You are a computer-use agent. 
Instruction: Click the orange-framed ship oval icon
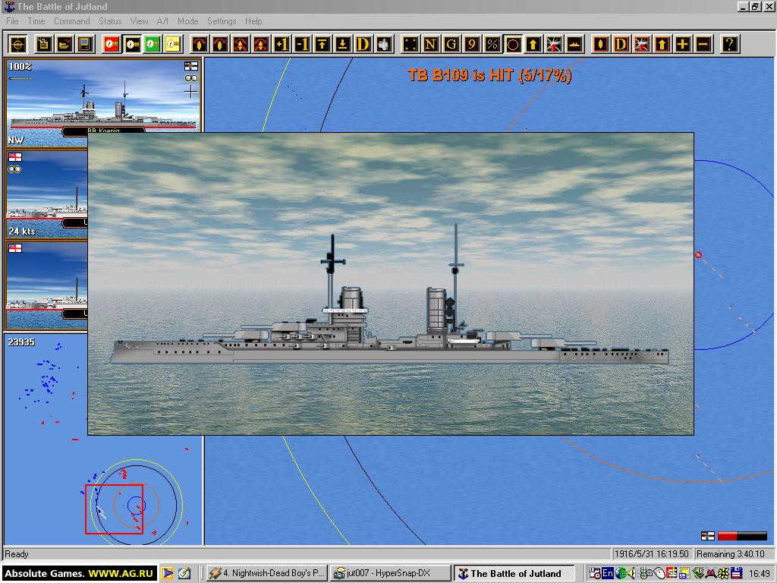pyautogui.click(x=601, y=44)
